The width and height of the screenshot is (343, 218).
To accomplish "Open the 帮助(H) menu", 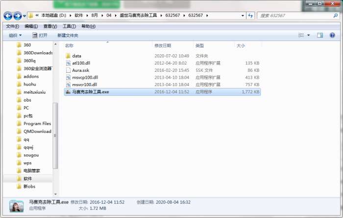I will (88, 26).
